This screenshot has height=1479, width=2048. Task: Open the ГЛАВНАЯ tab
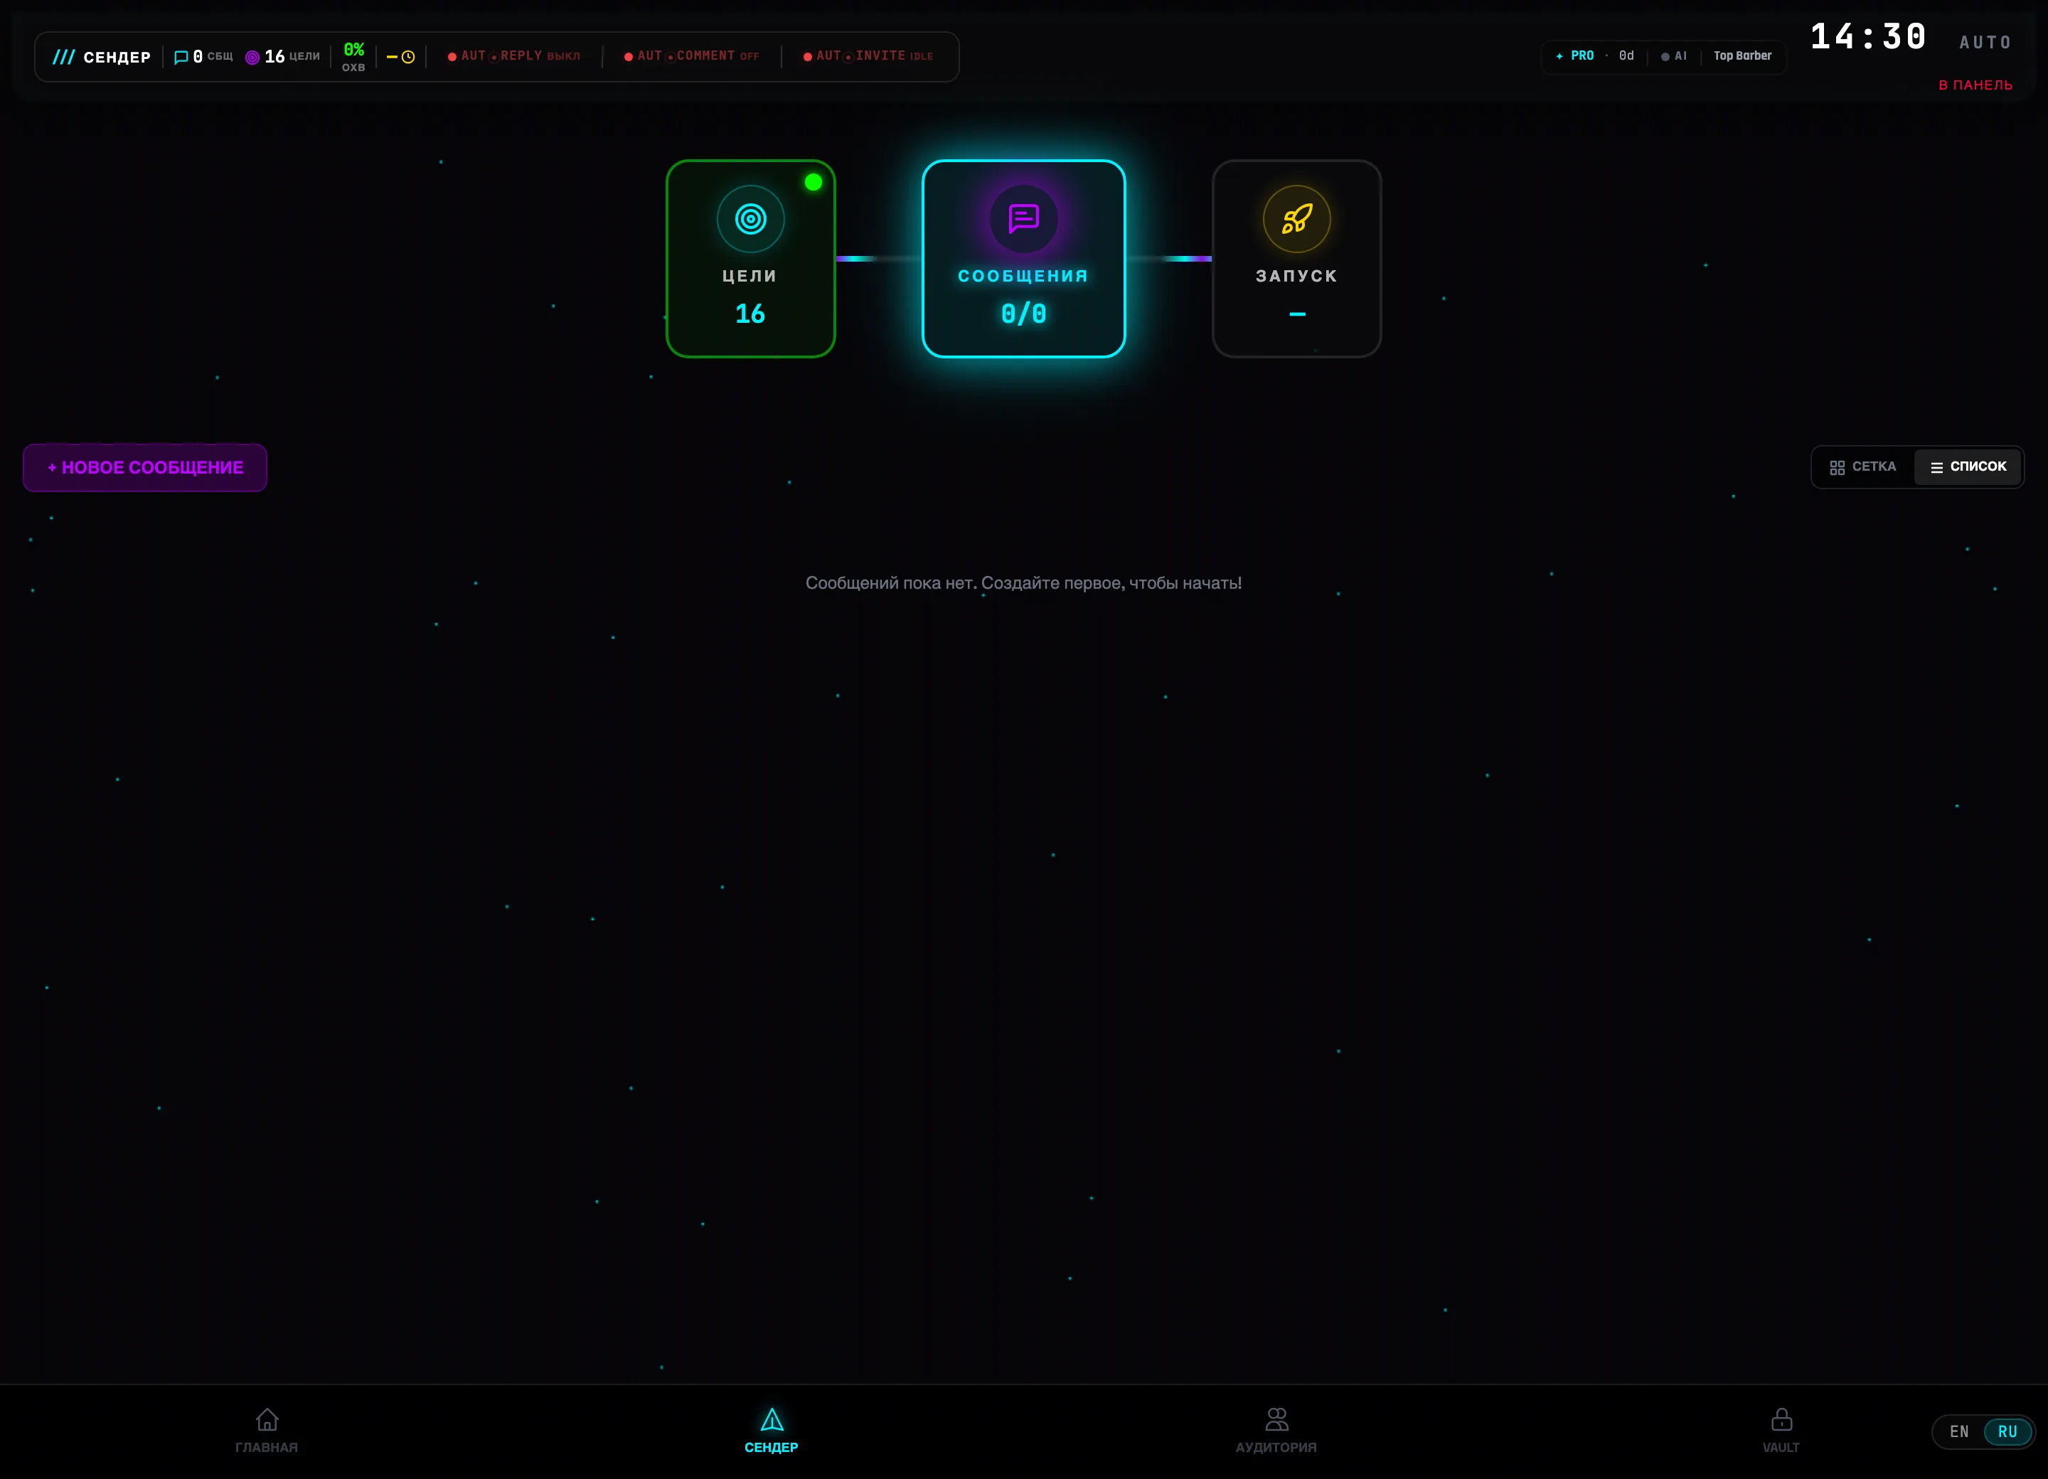[267, 1431]
